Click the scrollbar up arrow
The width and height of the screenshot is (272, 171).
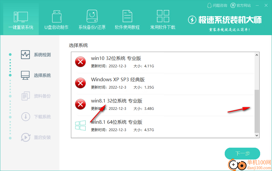click(257, 55)
